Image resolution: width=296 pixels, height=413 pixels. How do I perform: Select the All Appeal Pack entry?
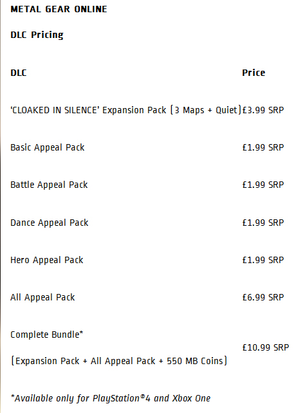point(42,298)
